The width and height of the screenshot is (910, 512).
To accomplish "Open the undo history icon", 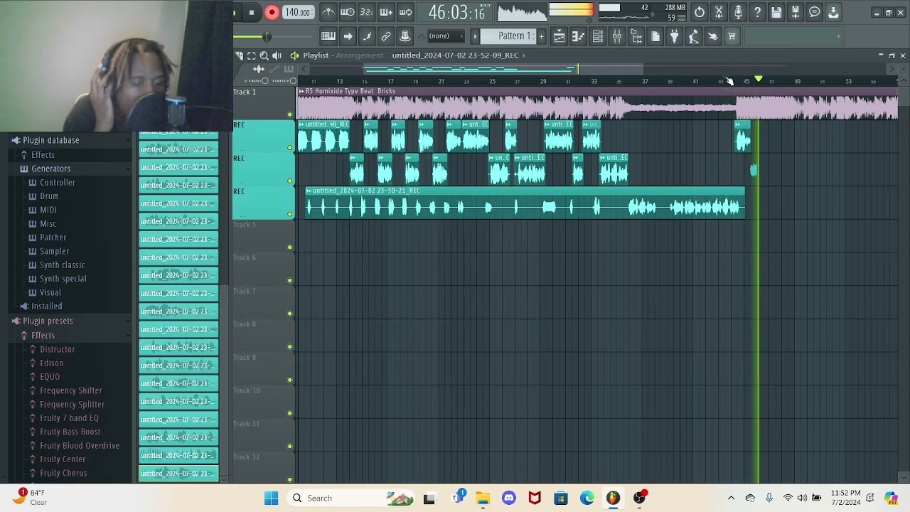I will coord(700,12).
